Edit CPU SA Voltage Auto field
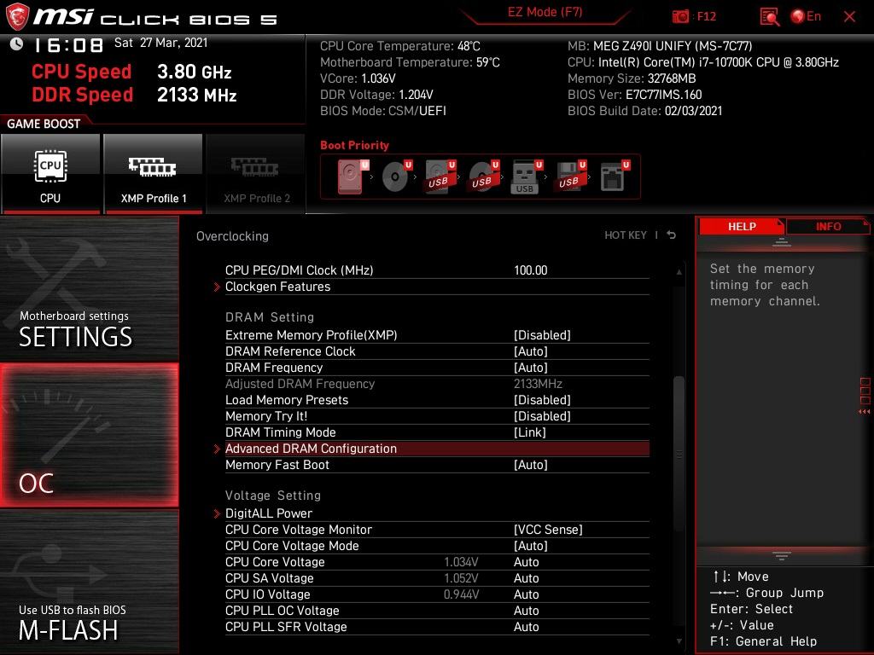 click(526, 578)
